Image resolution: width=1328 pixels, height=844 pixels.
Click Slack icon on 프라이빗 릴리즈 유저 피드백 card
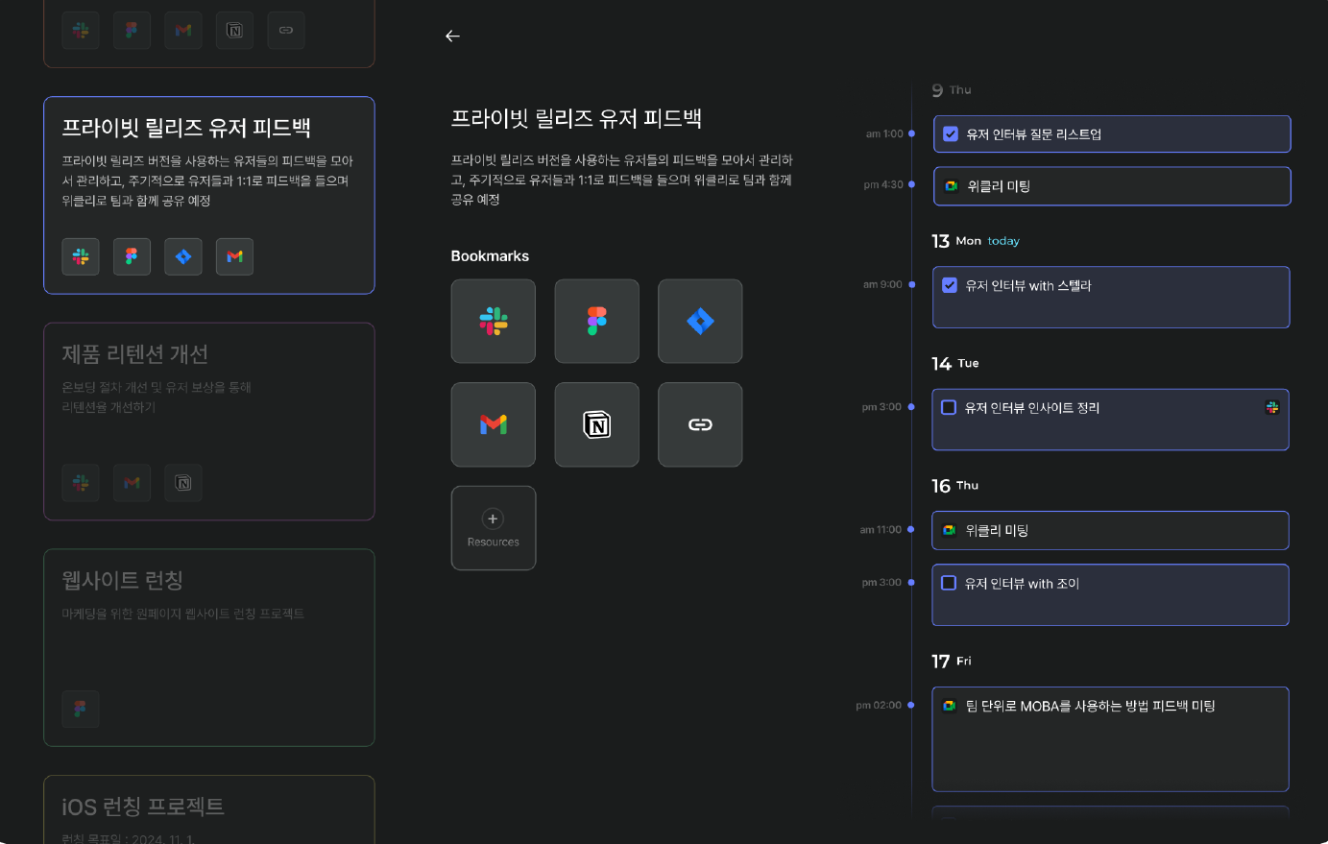tap(81, 256)
